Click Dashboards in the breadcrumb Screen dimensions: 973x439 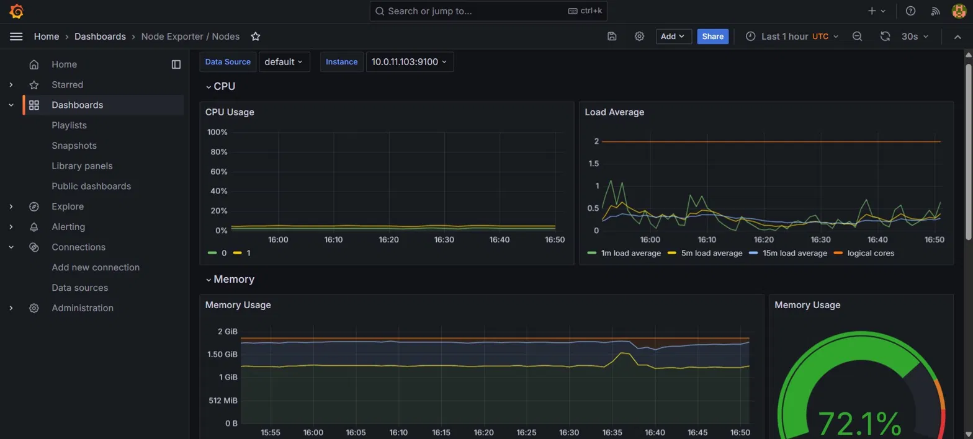point(100,37)
